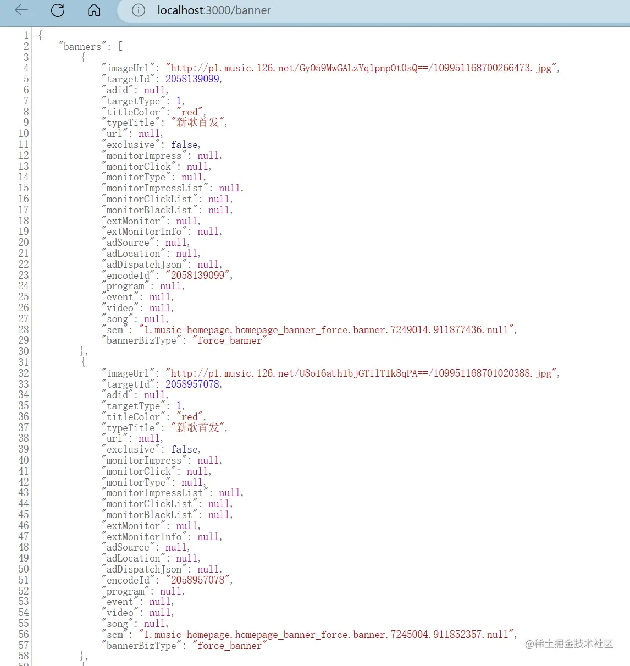Select encodeId string "2058957078"

point(198,580)
